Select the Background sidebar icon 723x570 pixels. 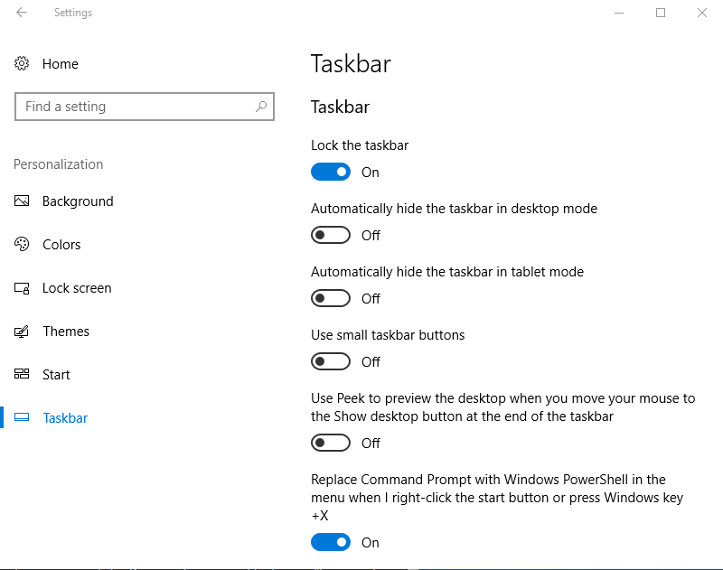point(21,201)
